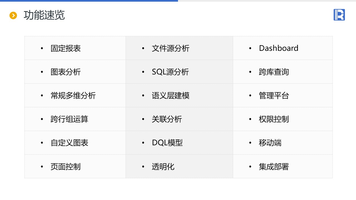Open the 跨库查询 entry
The width and height of the screenshot is (356, 200).
274,72
